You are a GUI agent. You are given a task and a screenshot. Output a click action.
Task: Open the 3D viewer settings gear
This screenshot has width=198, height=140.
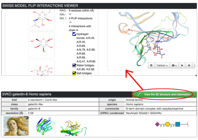[x=151, y=65]
